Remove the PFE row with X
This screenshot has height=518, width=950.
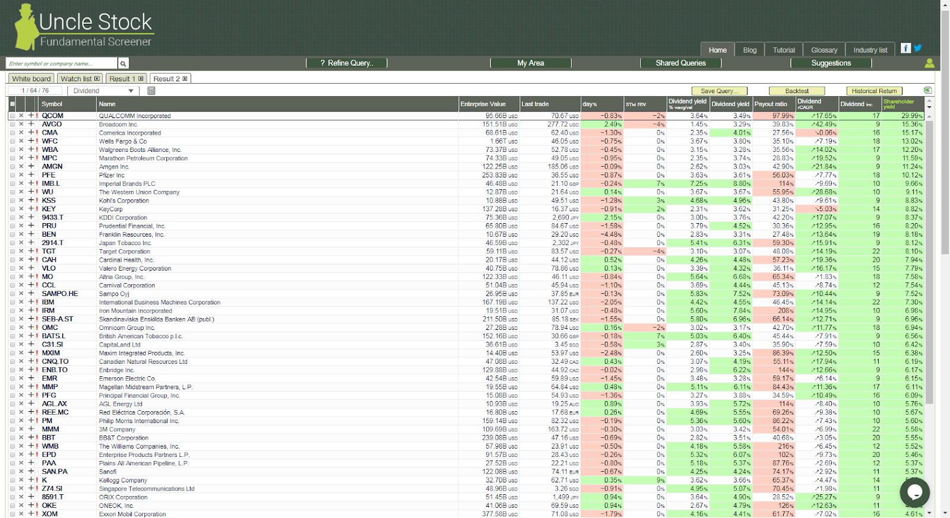[21, 175]
